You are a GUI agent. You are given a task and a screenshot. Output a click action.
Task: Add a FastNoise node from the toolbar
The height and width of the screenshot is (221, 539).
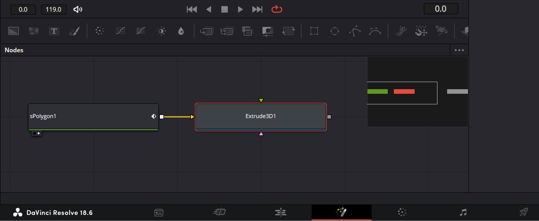tap(33, 31)
